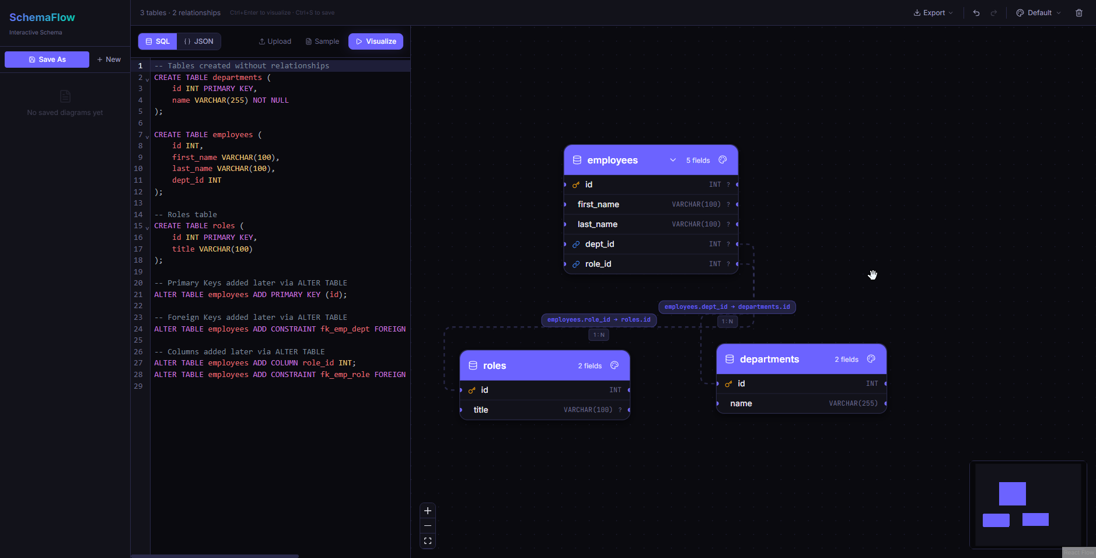Save the diagram using Save As

click(x=46, y=59)
